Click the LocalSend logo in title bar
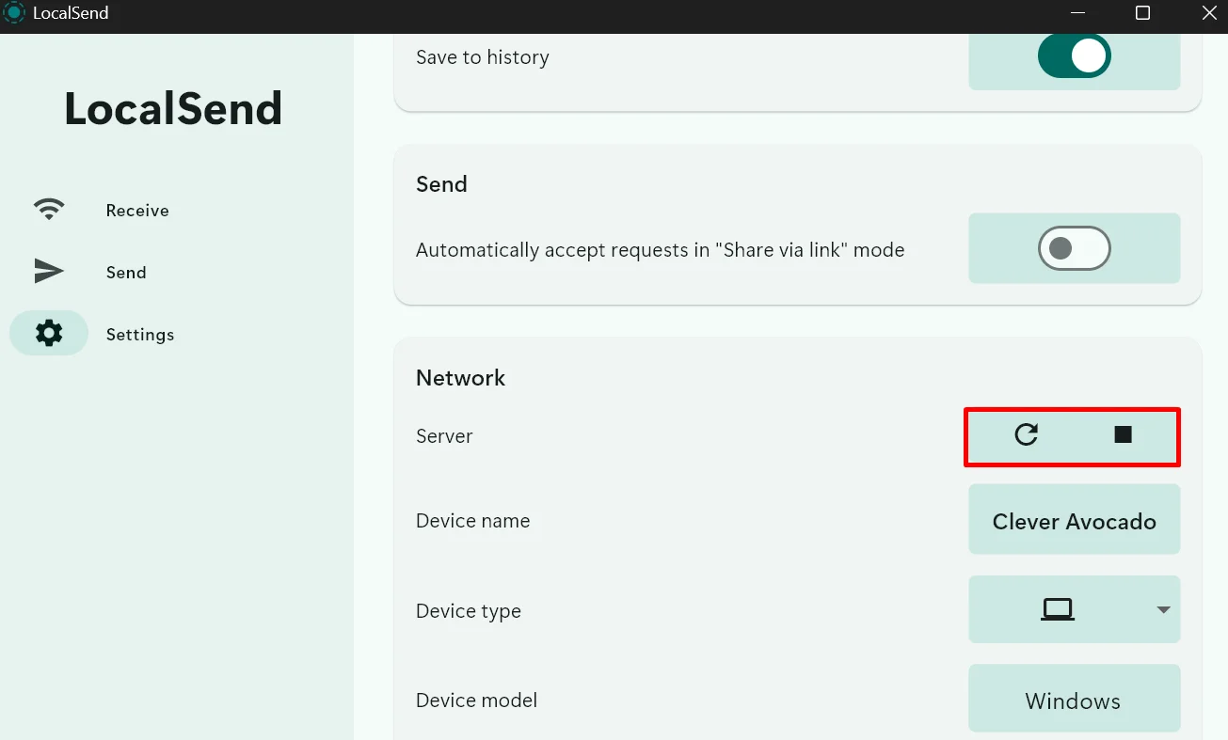Screen dimensions: 1228x740 [13, 13]
